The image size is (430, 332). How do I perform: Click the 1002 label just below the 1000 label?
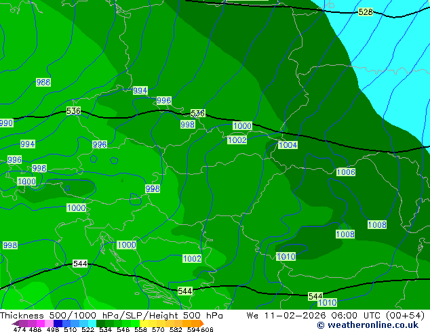tap(237, 140)
